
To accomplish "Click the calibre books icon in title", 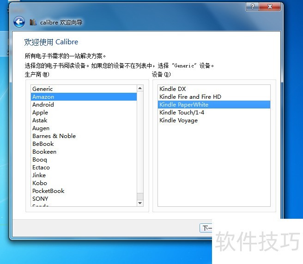I will tap(33, 22).
